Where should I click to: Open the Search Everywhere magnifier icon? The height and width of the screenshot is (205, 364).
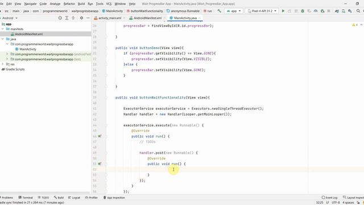tap(358, 11)
